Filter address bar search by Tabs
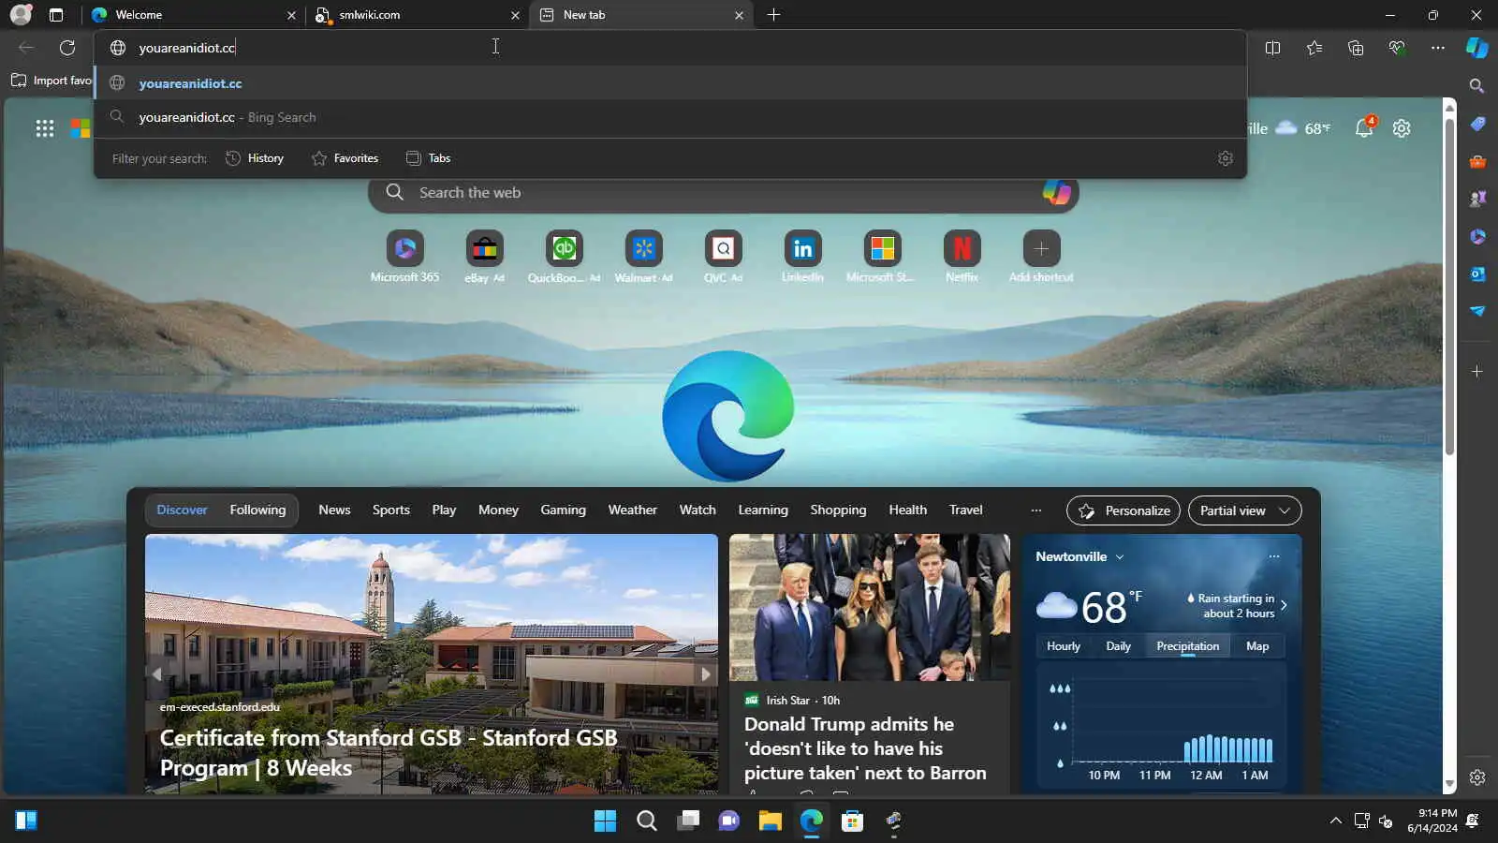 pos(428,158)
